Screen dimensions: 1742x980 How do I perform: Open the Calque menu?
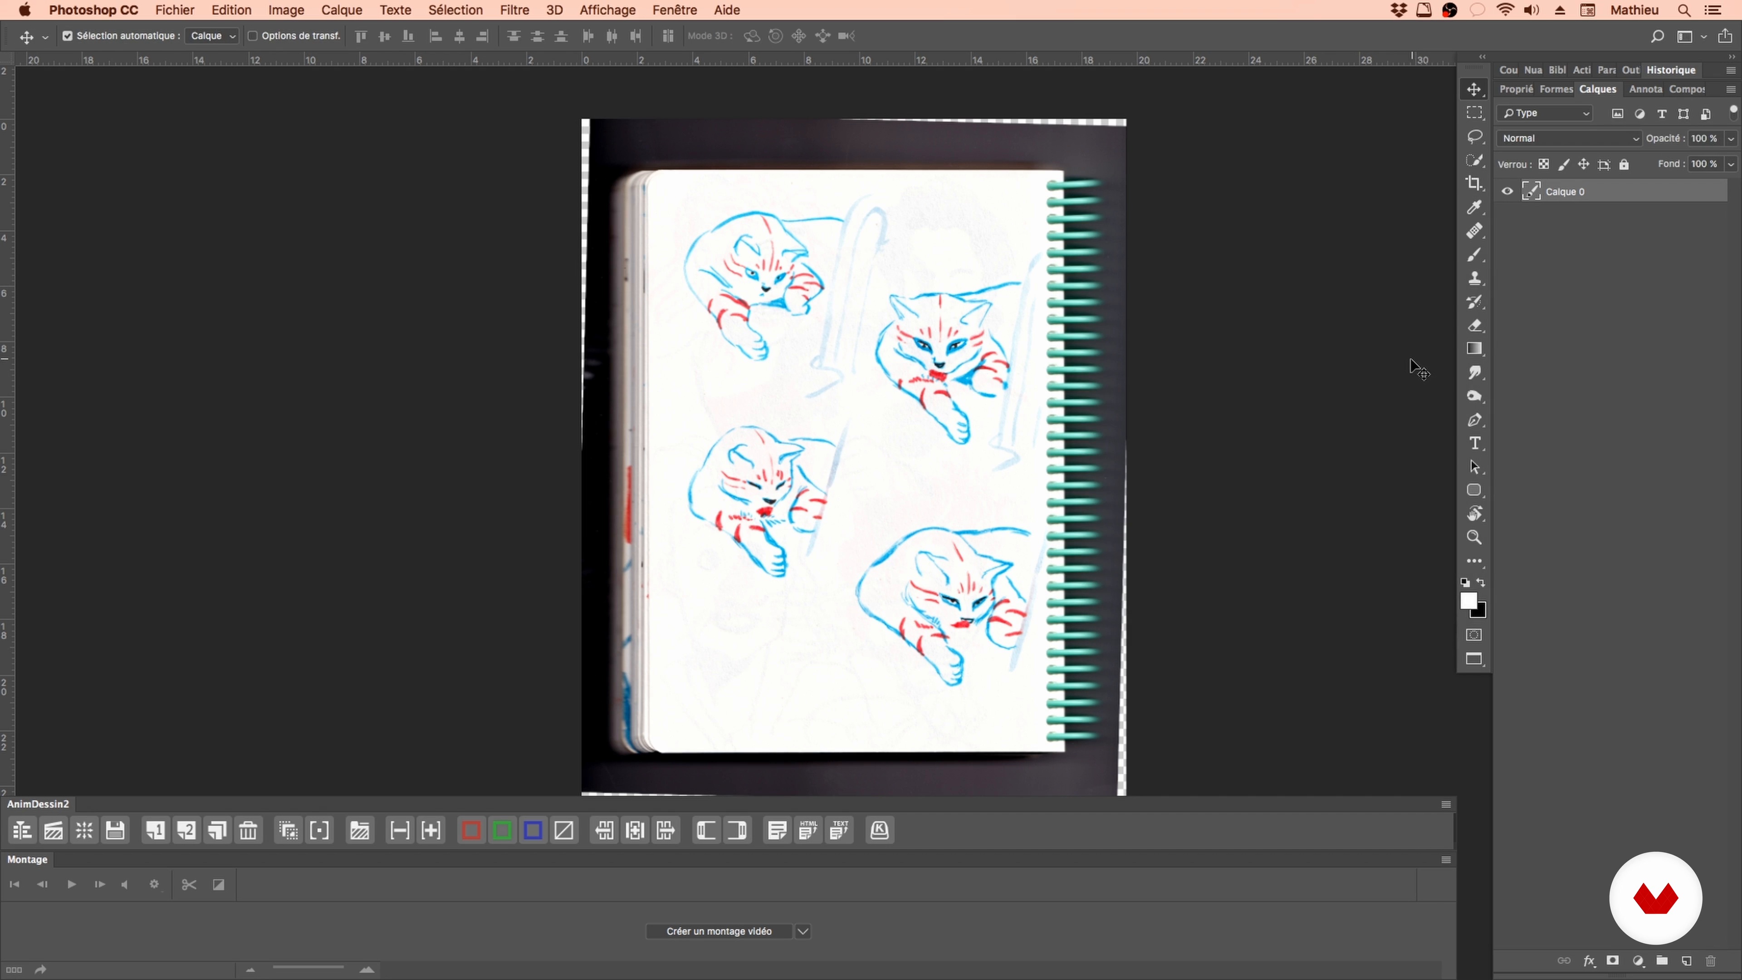click(x=342, y=10)
